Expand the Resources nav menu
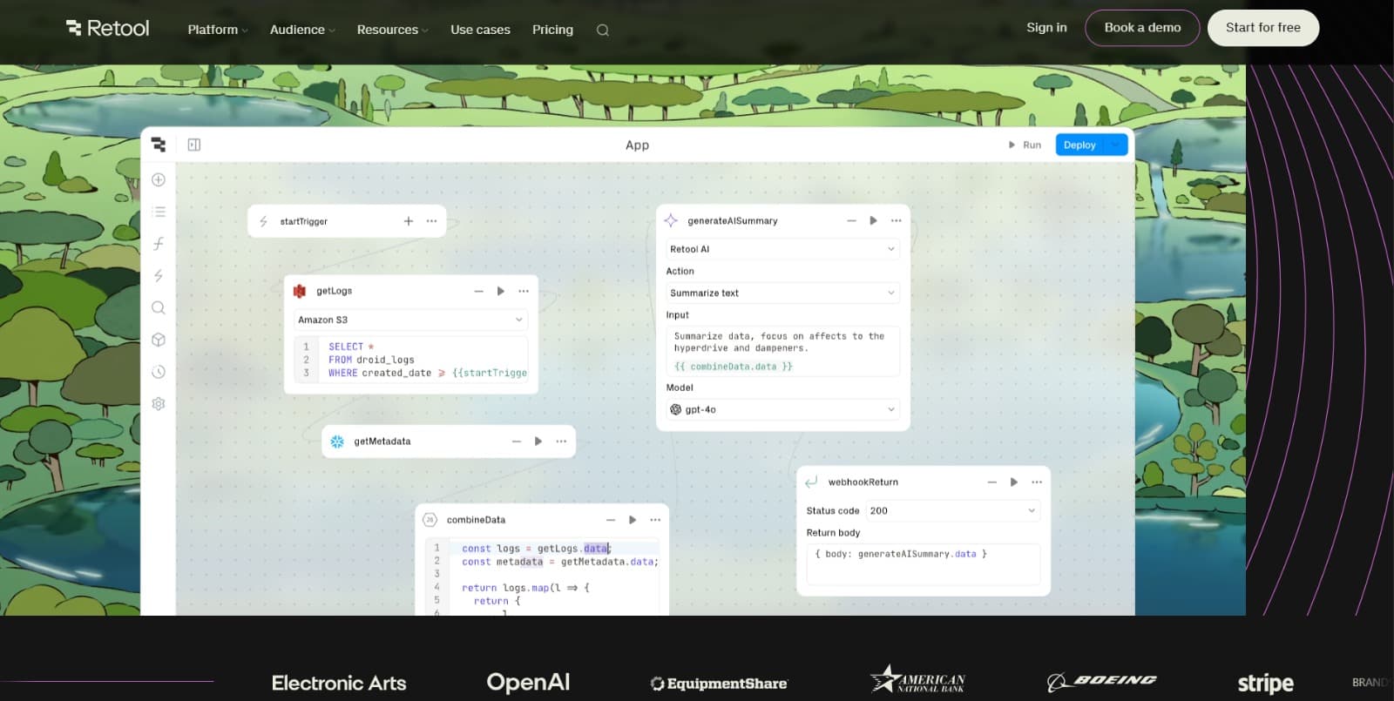 (393, 30)
